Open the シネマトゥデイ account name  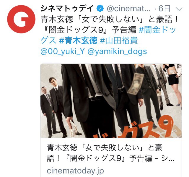coord(67,9)
